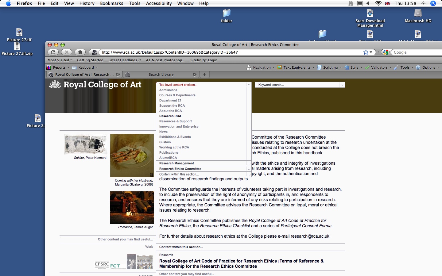Screen dimensions: 442x276
Task: Submit keyword search with the arrow button
Action: point(342,85)
